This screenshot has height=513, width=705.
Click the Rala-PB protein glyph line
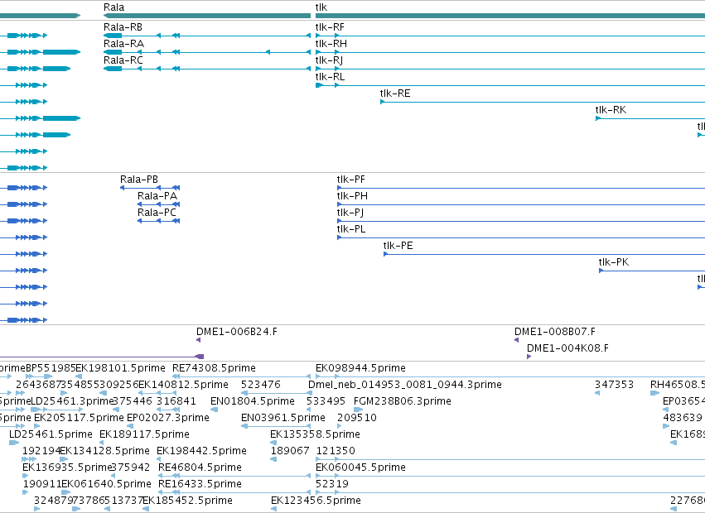pyautogui.click(x=150, y=188)
